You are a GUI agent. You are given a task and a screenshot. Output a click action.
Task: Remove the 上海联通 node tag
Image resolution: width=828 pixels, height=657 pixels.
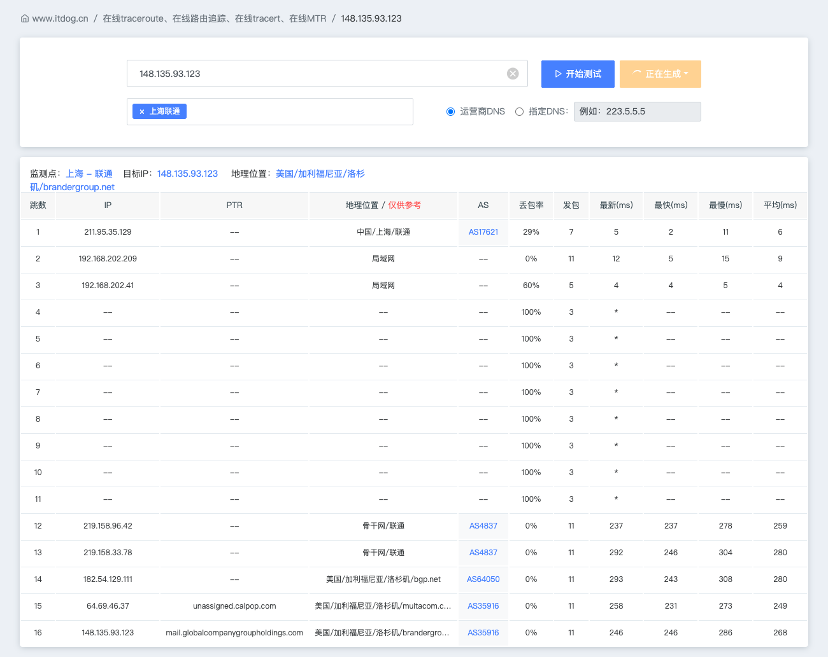point(142,111)
